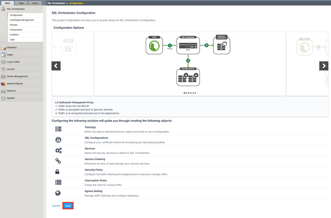Viewport: 331px width, 218px height.
Task: Click the Interception Rules list icon
Action: 58,182
